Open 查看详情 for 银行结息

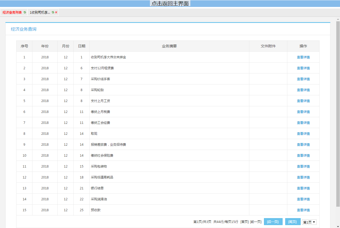click(303, 188)
